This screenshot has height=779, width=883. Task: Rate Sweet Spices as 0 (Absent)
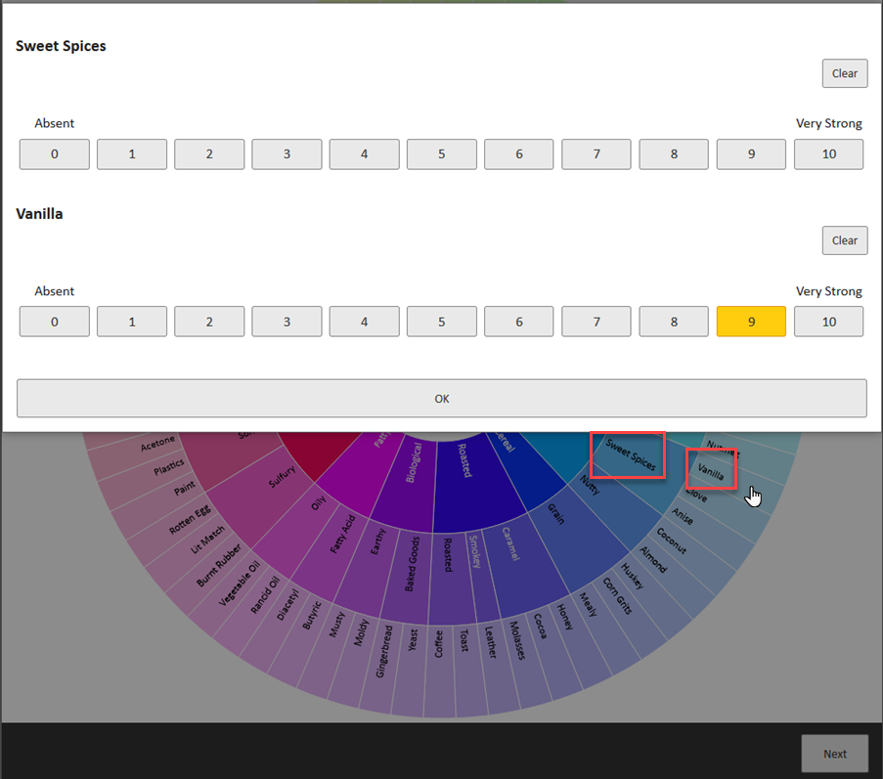tap(55, 154)
